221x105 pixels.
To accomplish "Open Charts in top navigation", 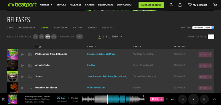I will click(90, 5).
